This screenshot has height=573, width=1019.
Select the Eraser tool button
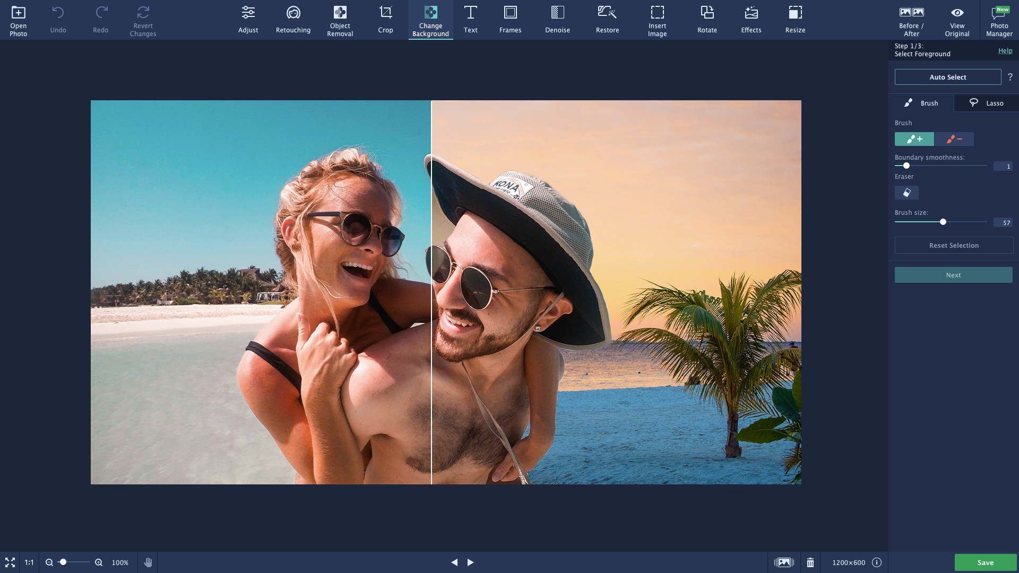click(x=906, y=193)
